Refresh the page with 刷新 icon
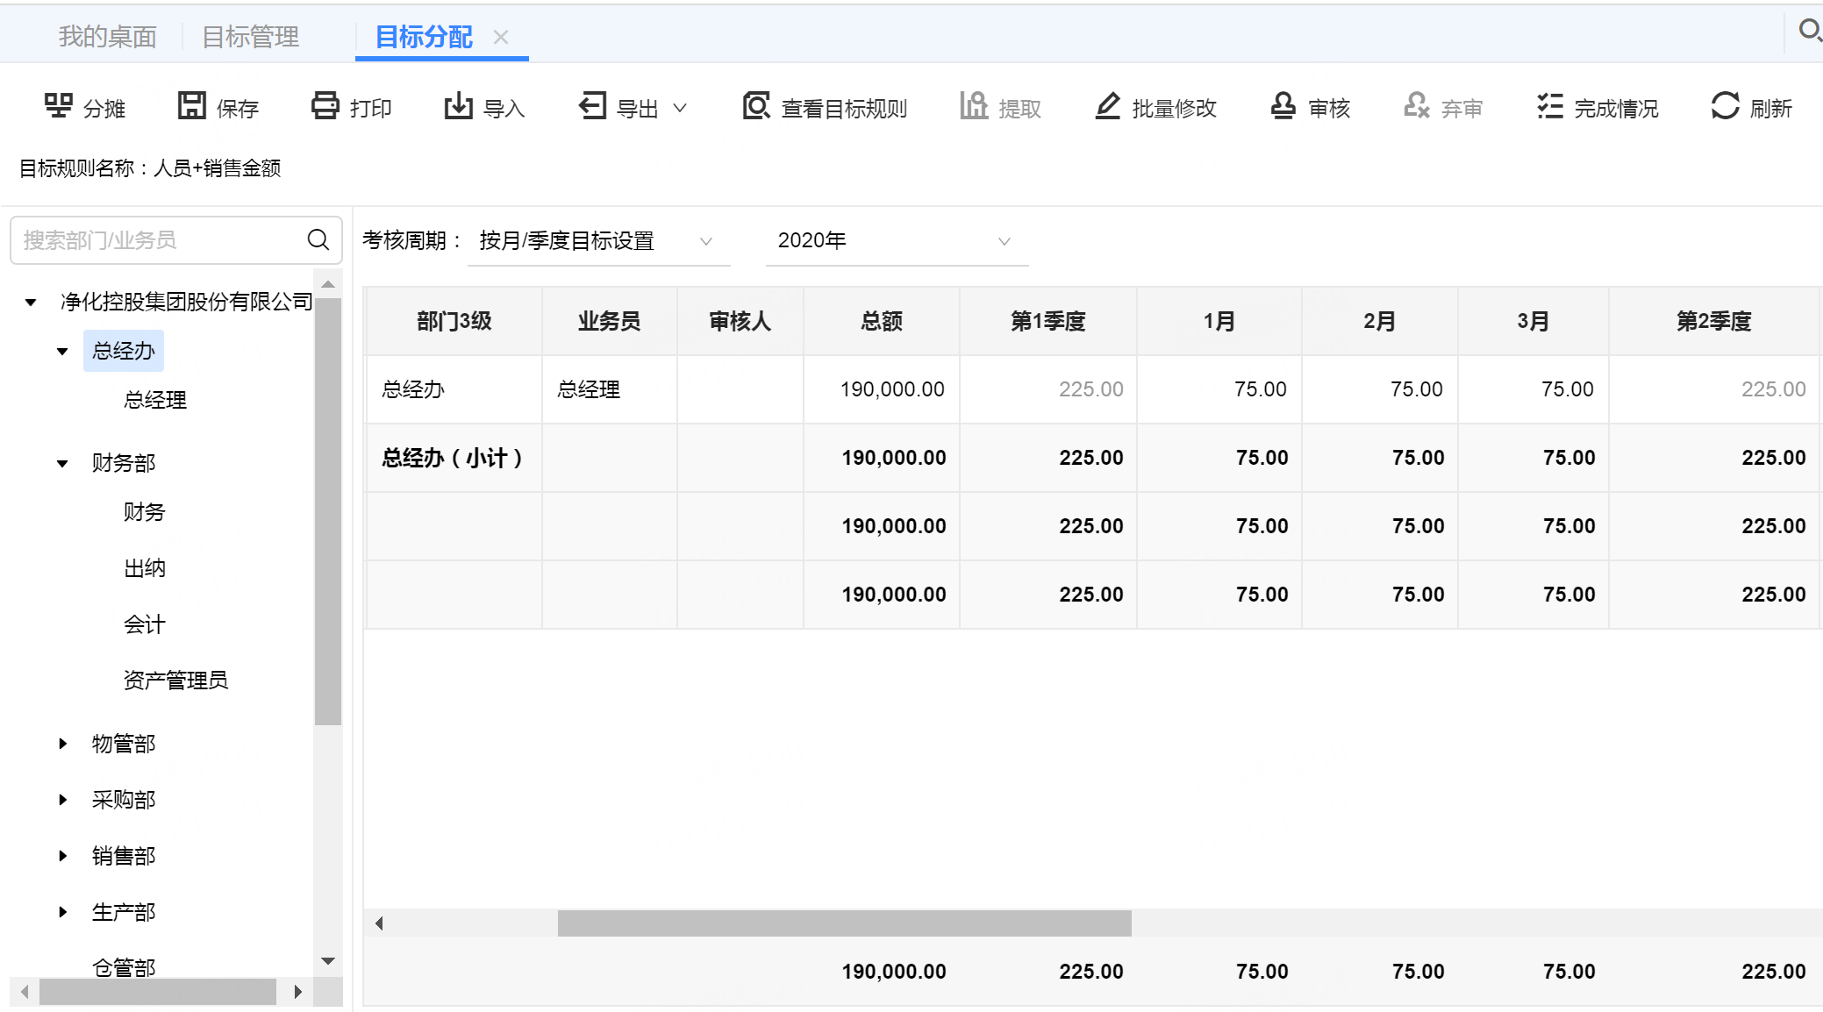 [x=1725, y=106]
